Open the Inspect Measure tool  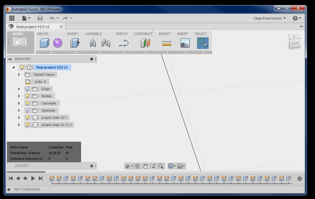tap(167, 43)
